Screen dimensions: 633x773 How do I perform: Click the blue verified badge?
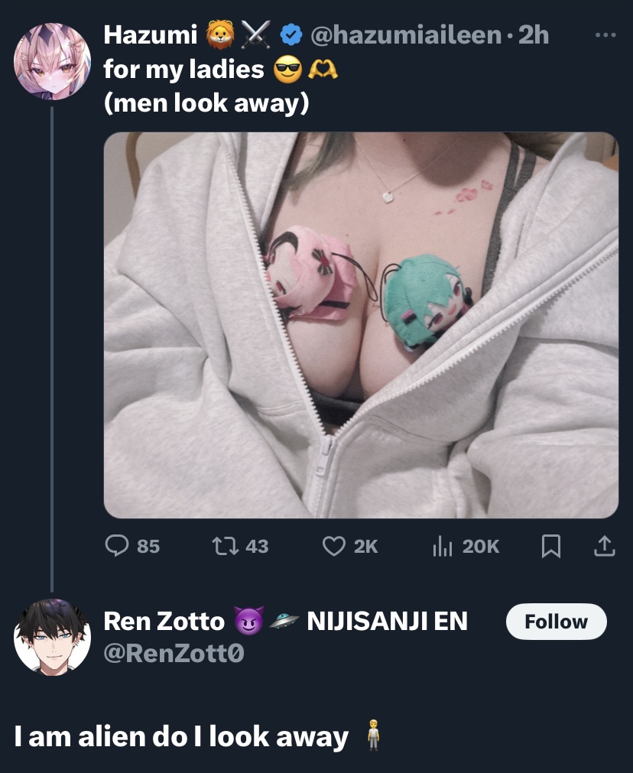(x=290, y=34)
